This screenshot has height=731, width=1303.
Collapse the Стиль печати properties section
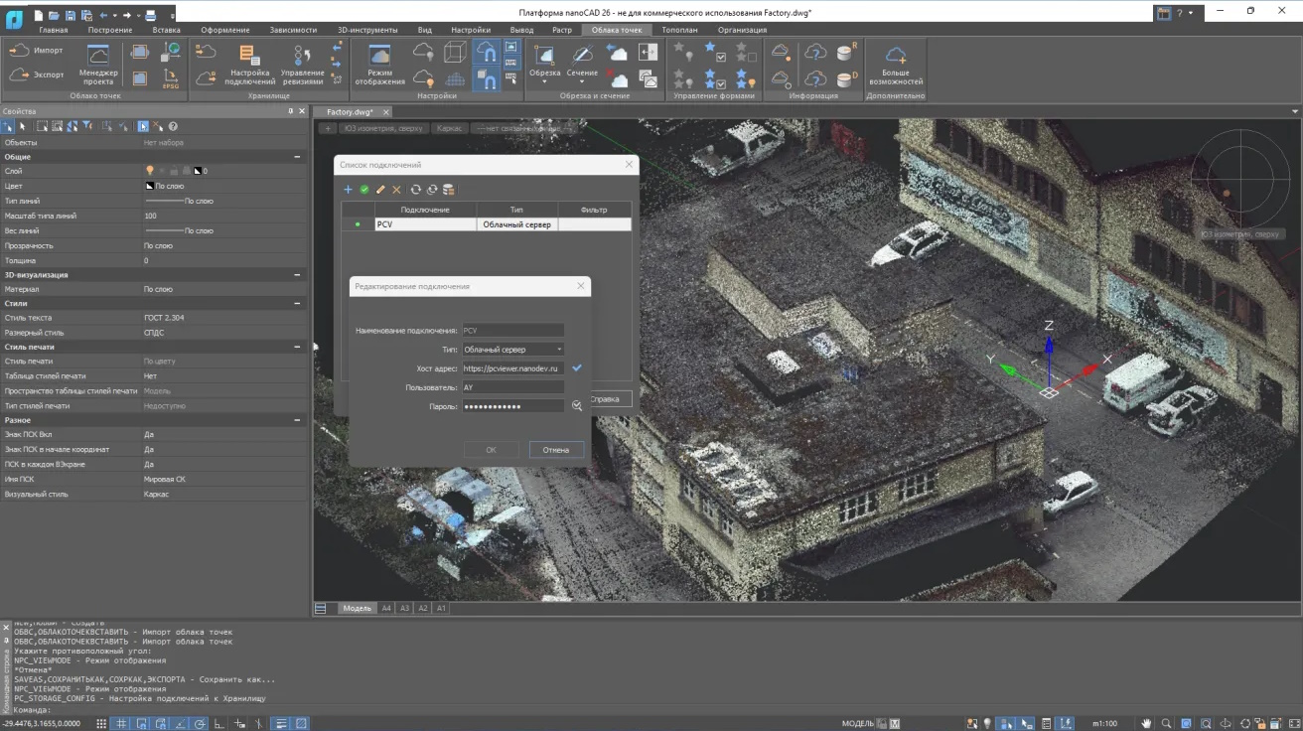pos(297,348)
